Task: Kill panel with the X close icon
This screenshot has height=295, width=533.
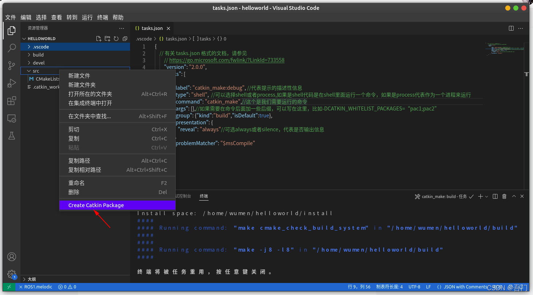Action: (x=522, y=196)
